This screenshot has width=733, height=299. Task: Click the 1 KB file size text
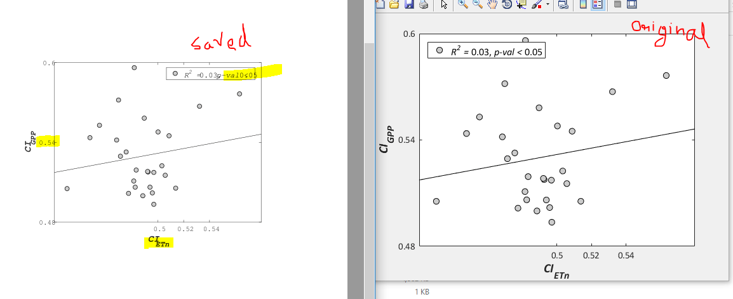pyautogui.click(x=422, y=292)
